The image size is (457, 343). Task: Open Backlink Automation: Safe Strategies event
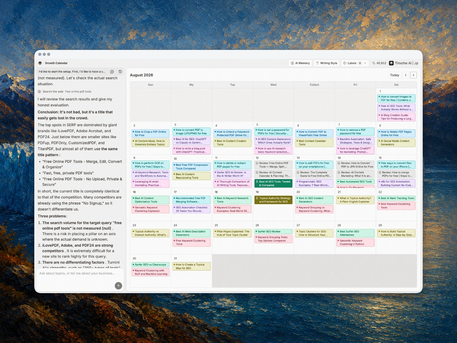tap(355, 141)
